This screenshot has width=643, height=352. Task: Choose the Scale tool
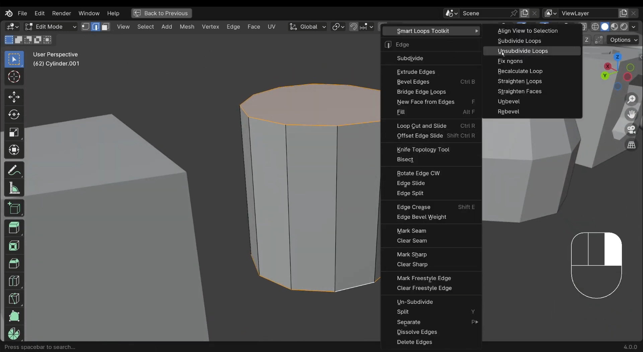(14, 133)
